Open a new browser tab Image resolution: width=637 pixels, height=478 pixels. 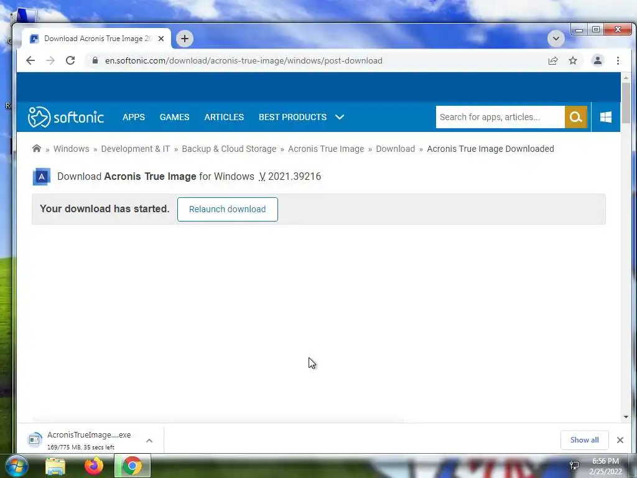(x=184, y=39)
